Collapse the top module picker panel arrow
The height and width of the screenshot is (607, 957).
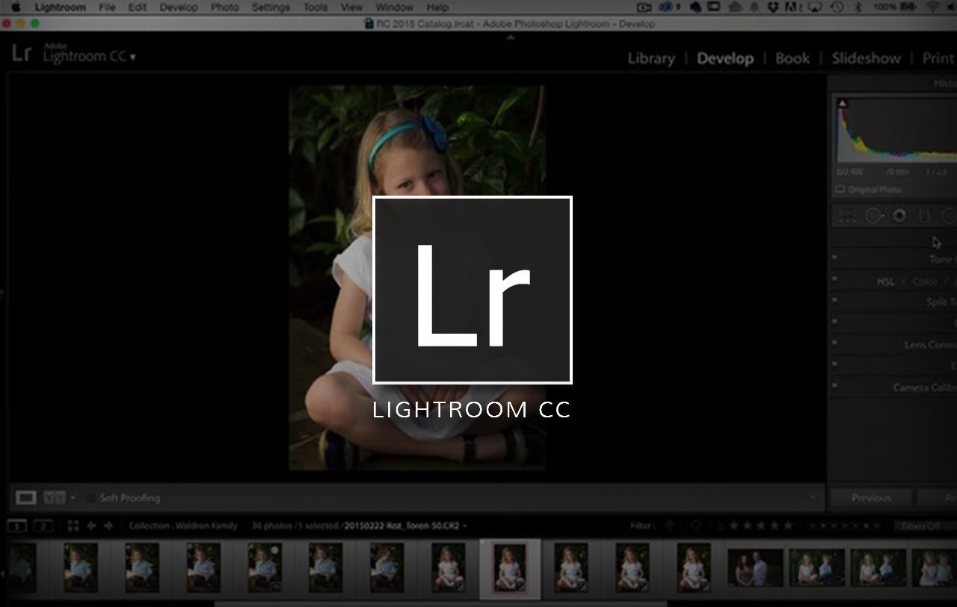pyautogui.click(x=511, y=37)
